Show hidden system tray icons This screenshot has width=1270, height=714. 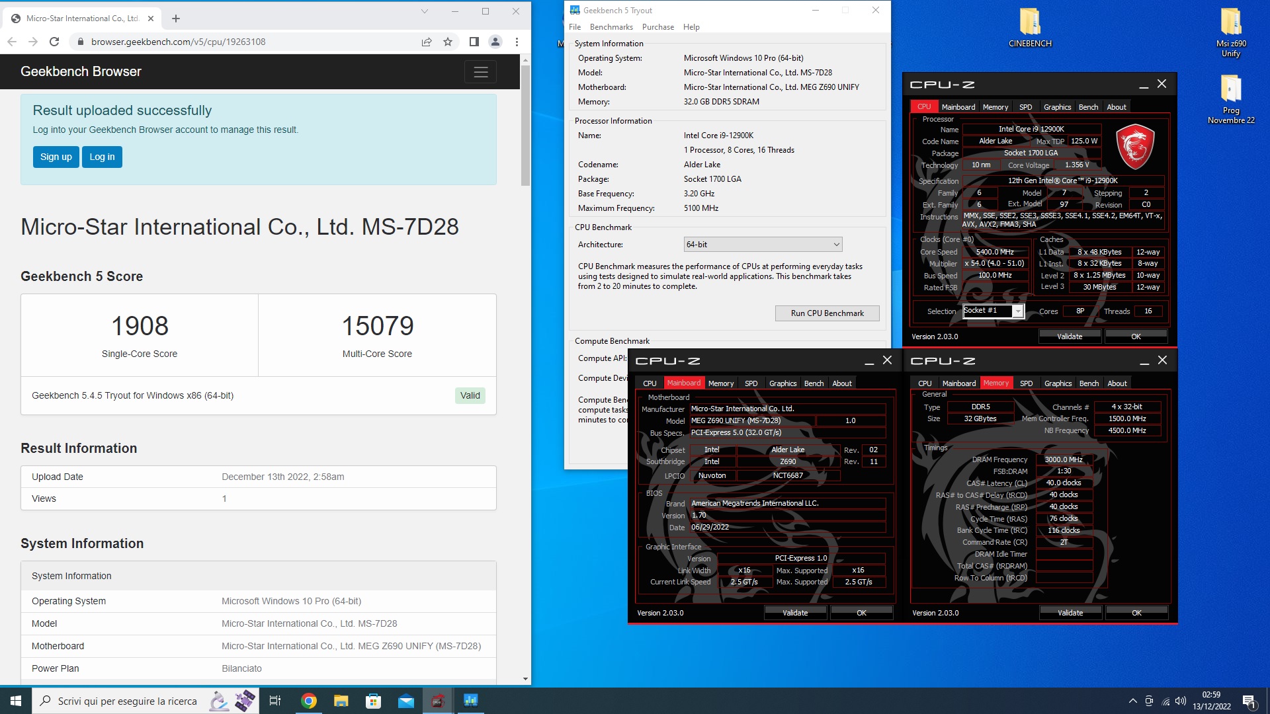pyautogui.click(x=1132, y=701)
